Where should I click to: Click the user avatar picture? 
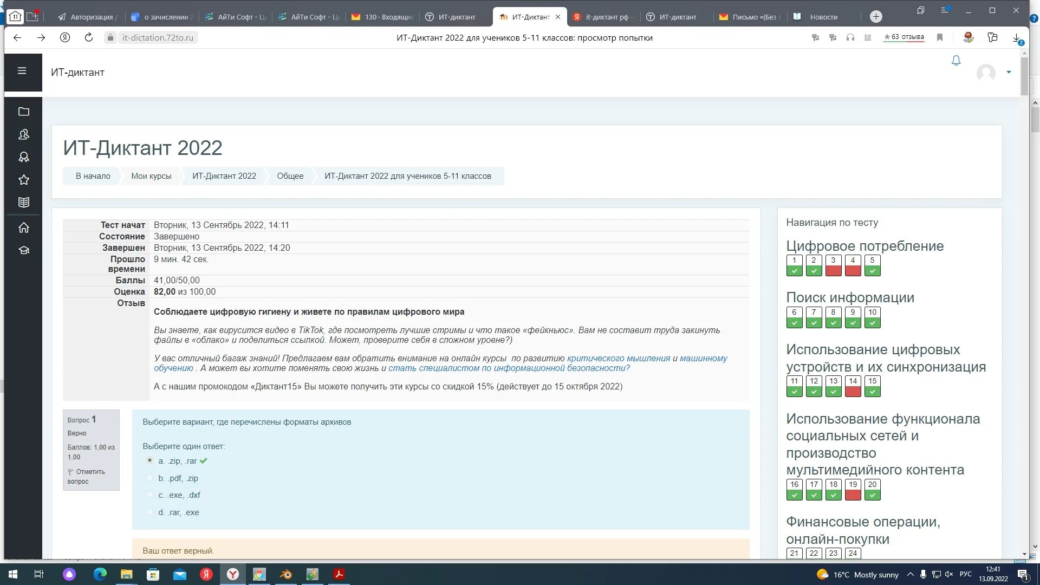coord(986,73)
